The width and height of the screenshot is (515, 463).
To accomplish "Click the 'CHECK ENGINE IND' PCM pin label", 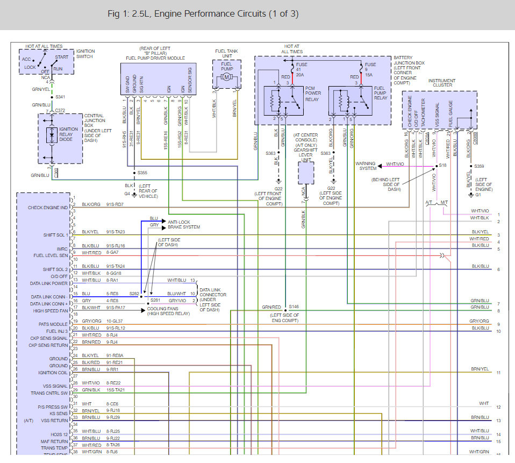I will coord(48,208).
